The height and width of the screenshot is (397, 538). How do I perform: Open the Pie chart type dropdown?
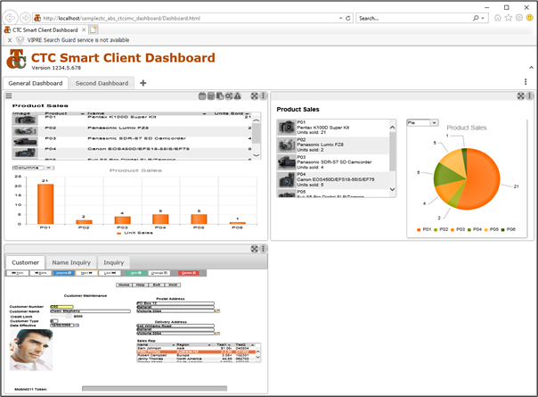pyautogui.click(x=435, y=123)
